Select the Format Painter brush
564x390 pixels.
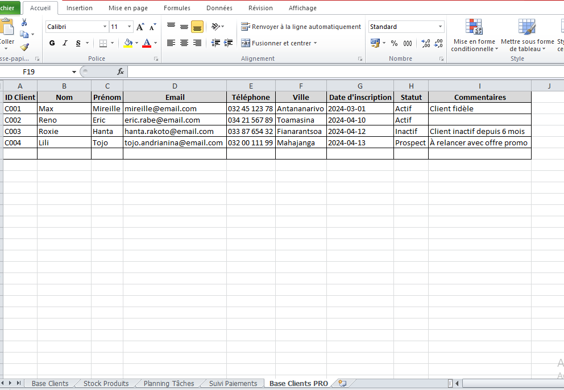pyautogui.click(x=24, y=47)
